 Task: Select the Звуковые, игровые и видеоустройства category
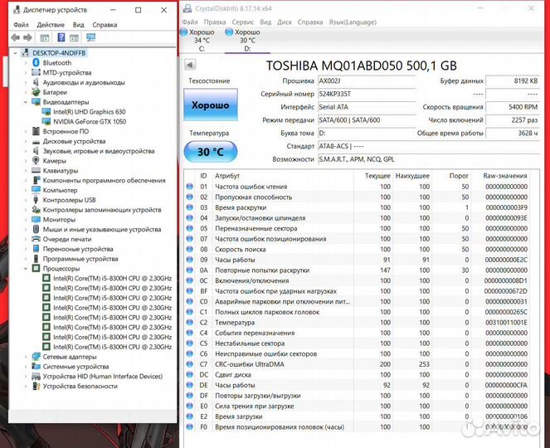pos(99,151)
